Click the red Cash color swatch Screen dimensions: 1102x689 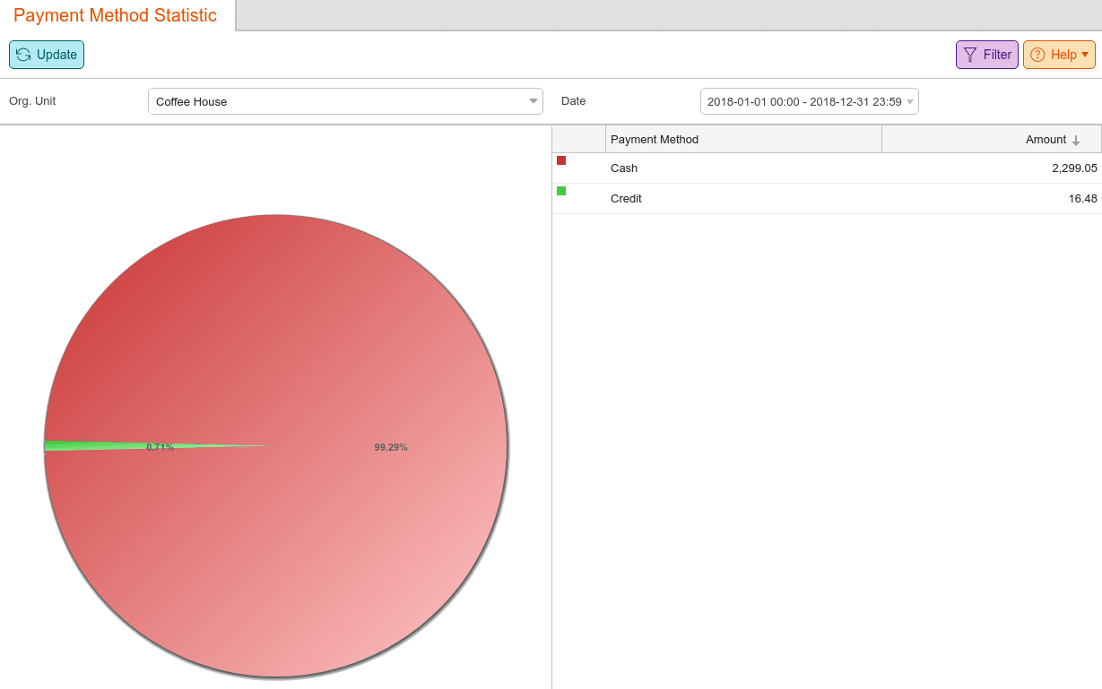click(561, 160)
